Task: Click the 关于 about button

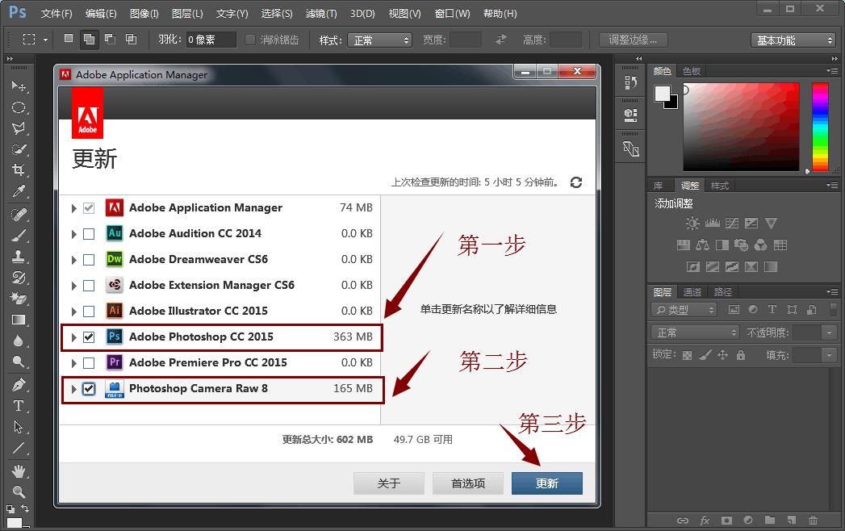Action: (389, 483)
